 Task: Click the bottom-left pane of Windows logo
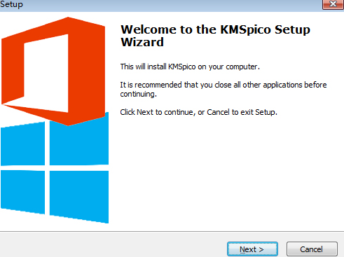pos(23,192)
